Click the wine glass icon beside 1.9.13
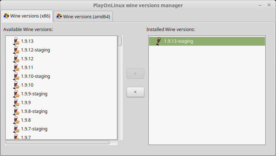The height and width of the screenshot is (156, 276). point(16,41)
